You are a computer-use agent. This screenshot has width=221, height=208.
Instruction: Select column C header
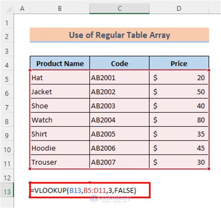point(119,8)
